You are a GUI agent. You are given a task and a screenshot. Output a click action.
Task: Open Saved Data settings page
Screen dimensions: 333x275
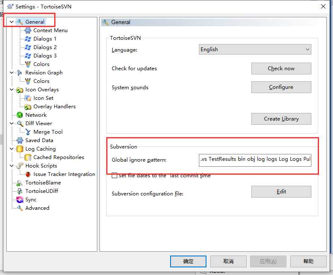click(x=39, y=140)
